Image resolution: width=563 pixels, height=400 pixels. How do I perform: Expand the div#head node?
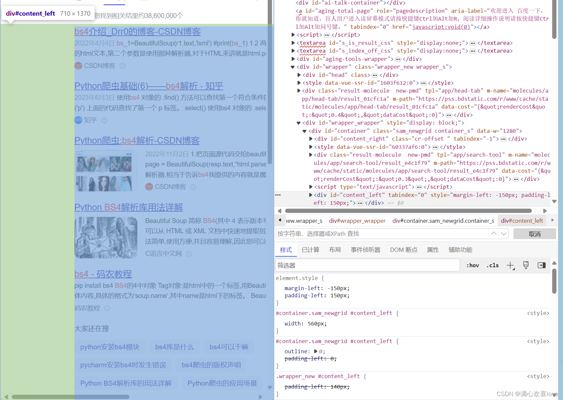299,75
